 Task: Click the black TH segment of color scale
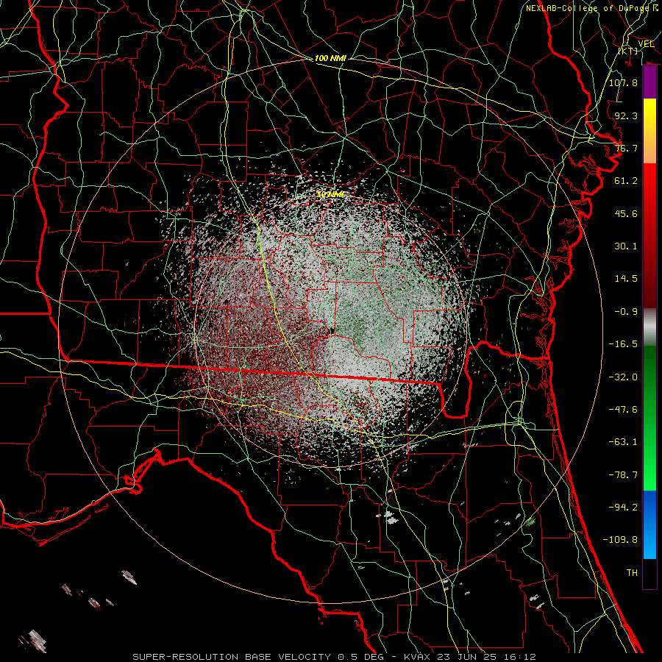tap(649, 573)
